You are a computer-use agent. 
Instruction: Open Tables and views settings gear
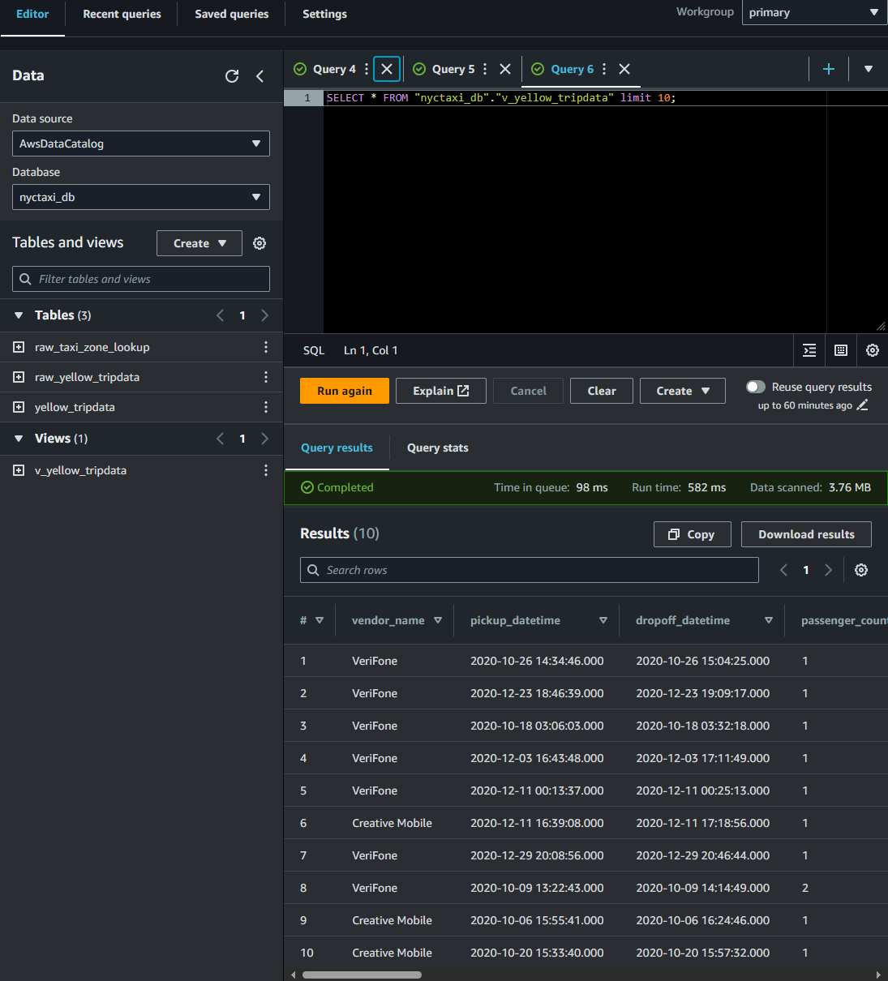[x=260, y=243]
